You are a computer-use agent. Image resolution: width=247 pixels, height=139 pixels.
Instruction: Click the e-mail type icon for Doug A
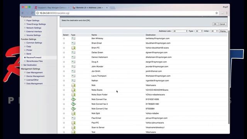click(x=73, y=62)
